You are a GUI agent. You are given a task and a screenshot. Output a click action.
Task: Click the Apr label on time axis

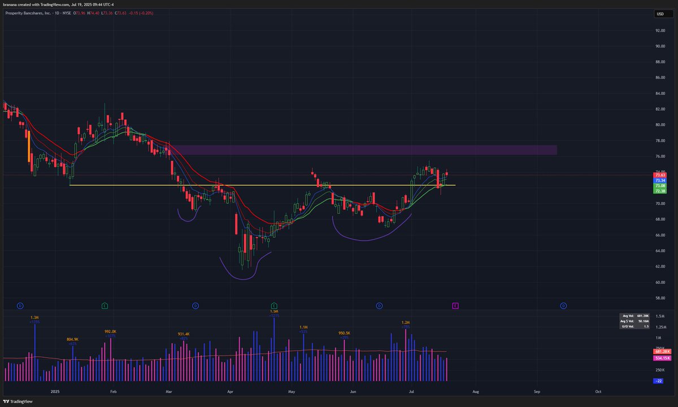coord(230,391)
